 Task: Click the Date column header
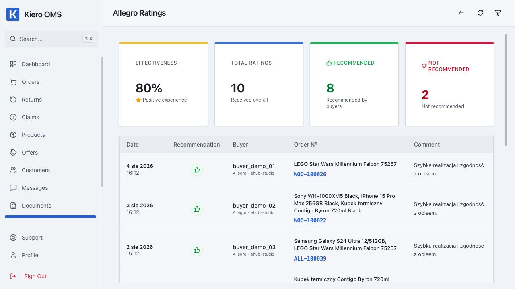pos(132,144)
